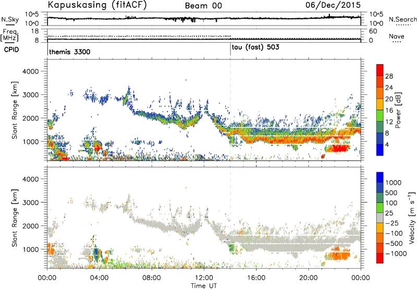Viewport: 417px width, 289px height.
Task: Click the Kapuskasing (fitACF) plot title
Action: click(97, 5)
